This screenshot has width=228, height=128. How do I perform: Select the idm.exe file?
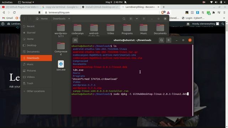(x=61, y=65)
